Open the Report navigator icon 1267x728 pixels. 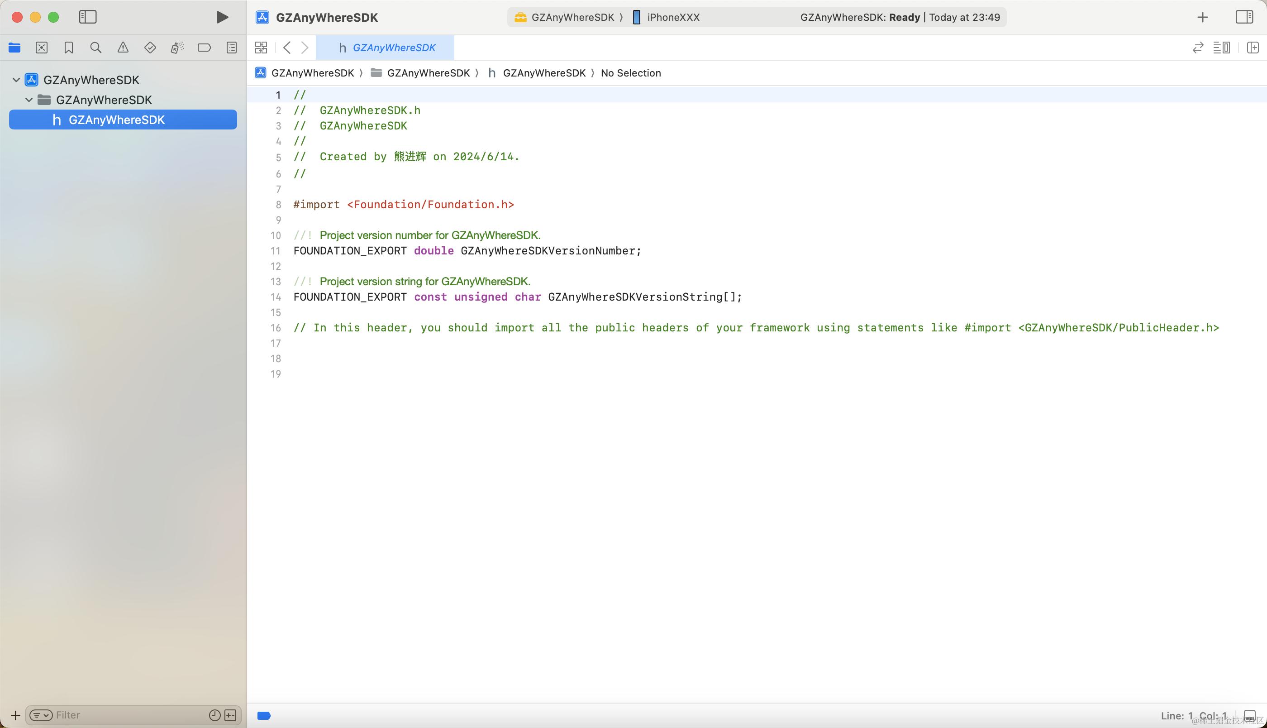[231, 48]
